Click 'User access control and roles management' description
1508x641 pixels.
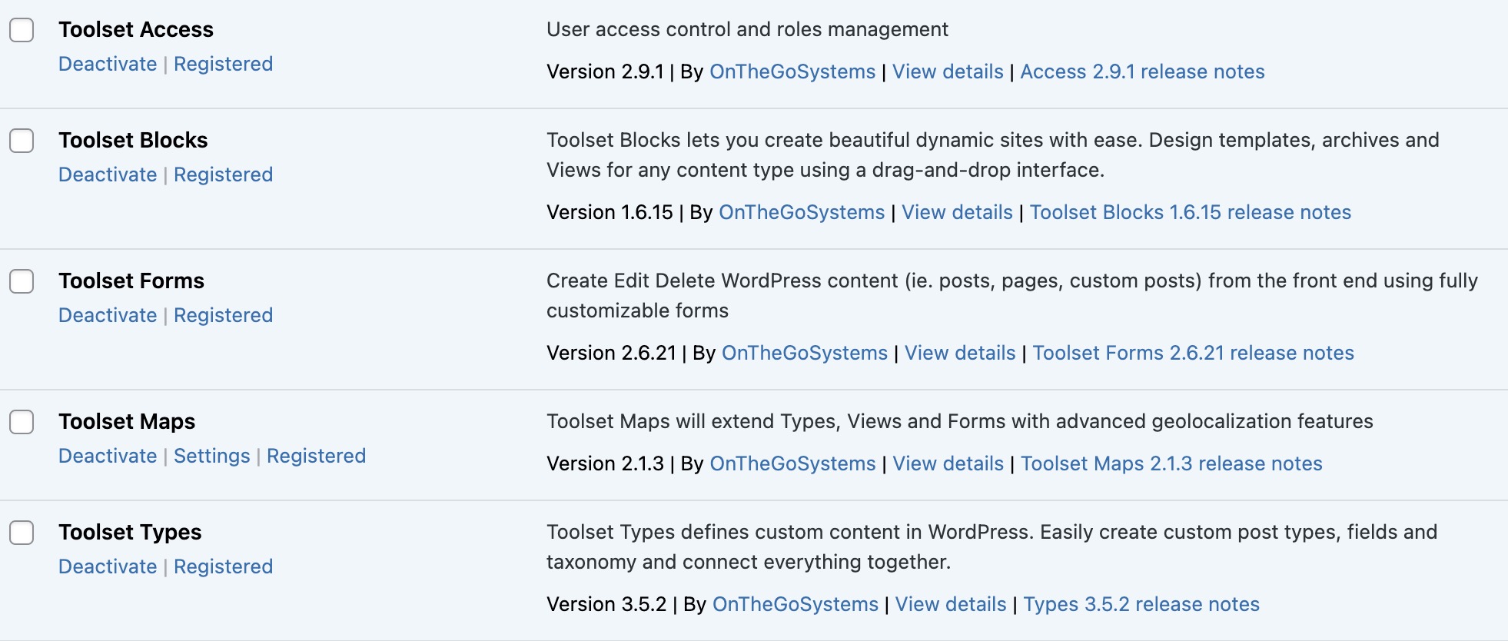click(747, 29)
